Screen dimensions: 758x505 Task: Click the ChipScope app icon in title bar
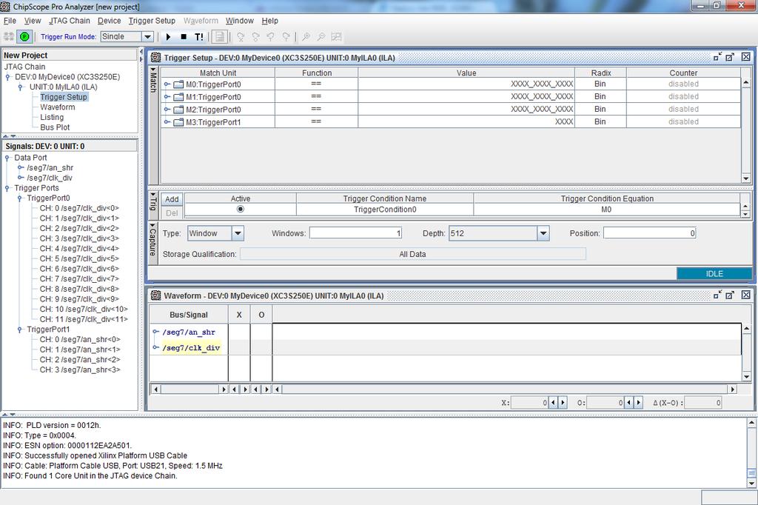[5, 6]
